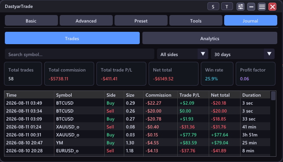Focus the Search symbol field
This screenshot has height=162, width=283.
point(80,54)
